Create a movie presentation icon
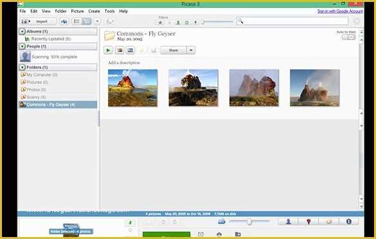This screenshot has width=376, height=239. (x=130, y=50)
